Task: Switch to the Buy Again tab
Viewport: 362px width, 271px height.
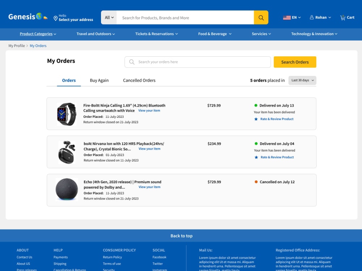Action: click(99, 81)
